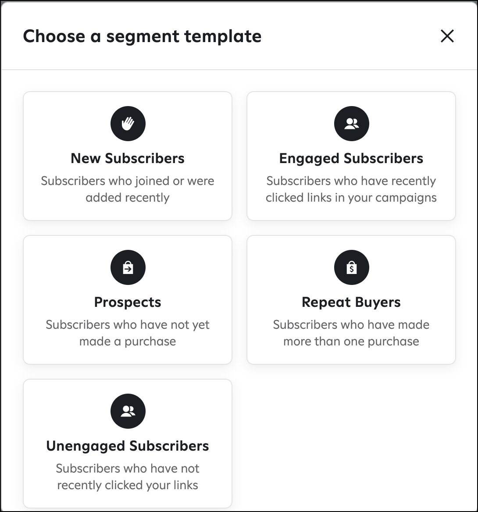Viewport: 478px width, 512px height.
Task: Click the Repeat Buyers heading text
Action: (351, 302)
